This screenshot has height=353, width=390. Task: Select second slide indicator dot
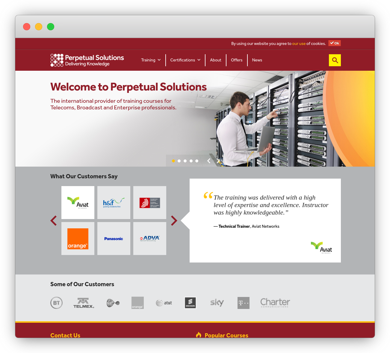(x=179, y=161)
